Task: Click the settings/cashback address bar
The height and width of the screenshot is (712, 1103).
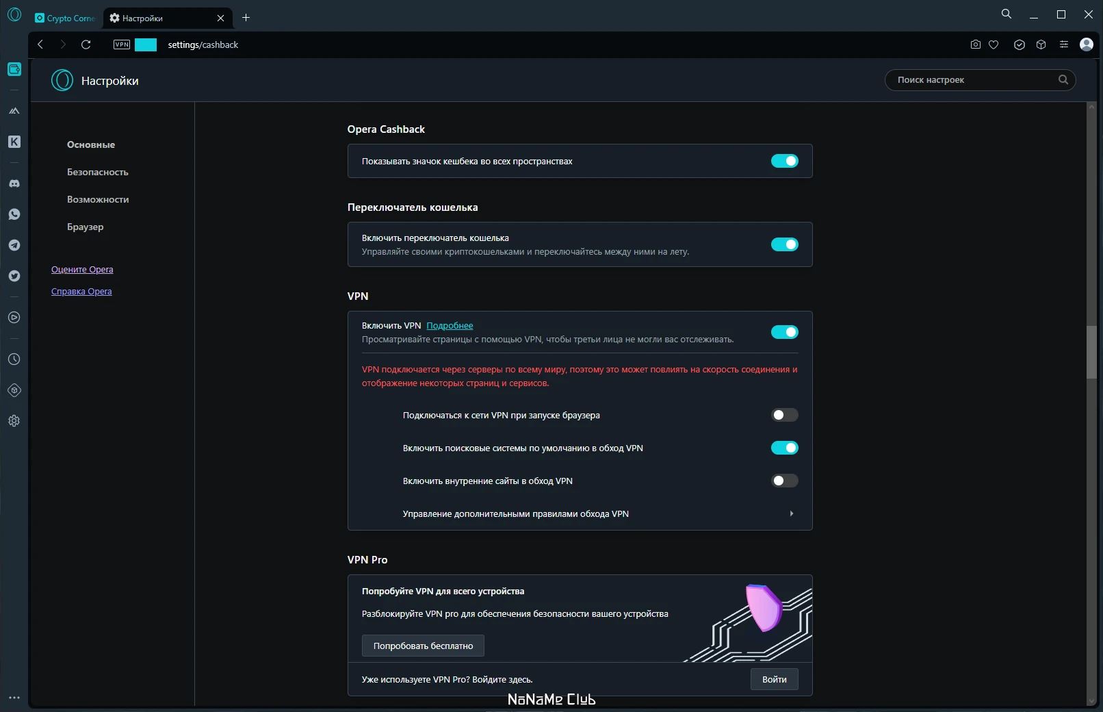Action: point(203,44)
